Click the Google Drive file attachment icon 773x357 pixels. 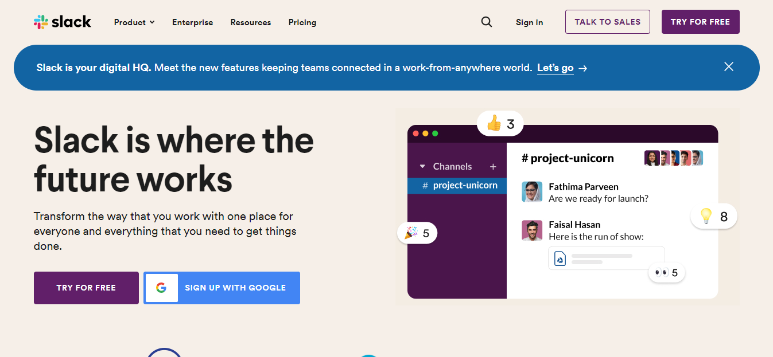pos(560,259)
